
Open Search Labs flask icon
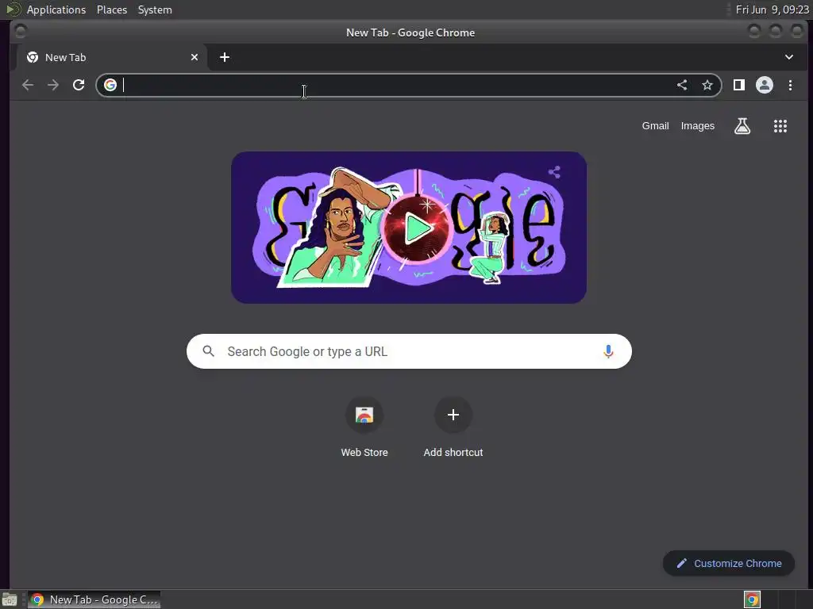(x=742, y=126)
